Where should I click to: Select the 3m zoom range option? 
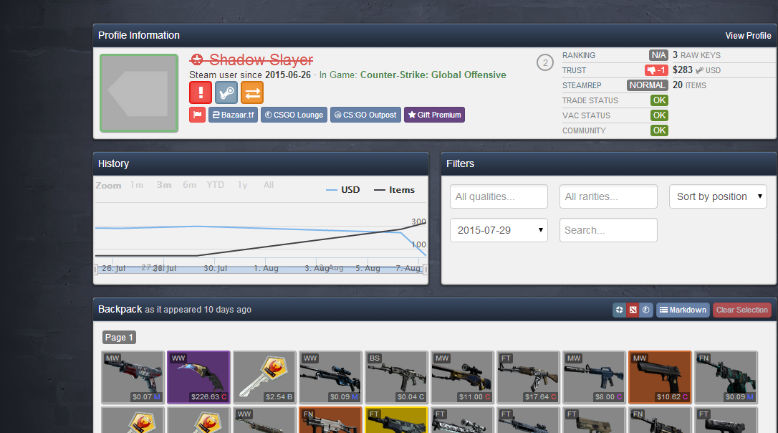tap(164, 185)
